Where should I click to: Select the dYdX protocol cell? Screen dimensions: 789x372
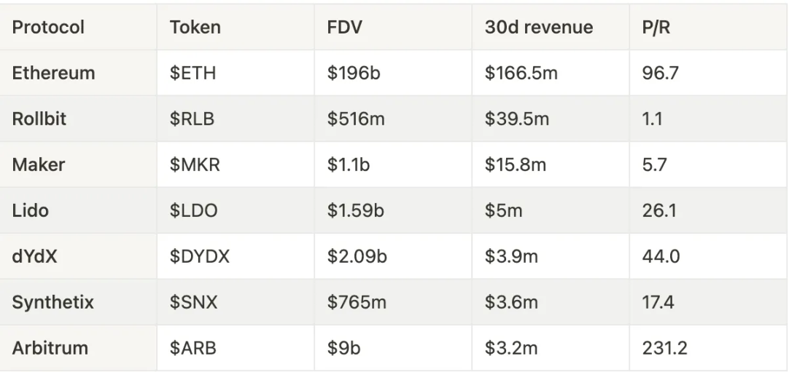coord(78,256)
